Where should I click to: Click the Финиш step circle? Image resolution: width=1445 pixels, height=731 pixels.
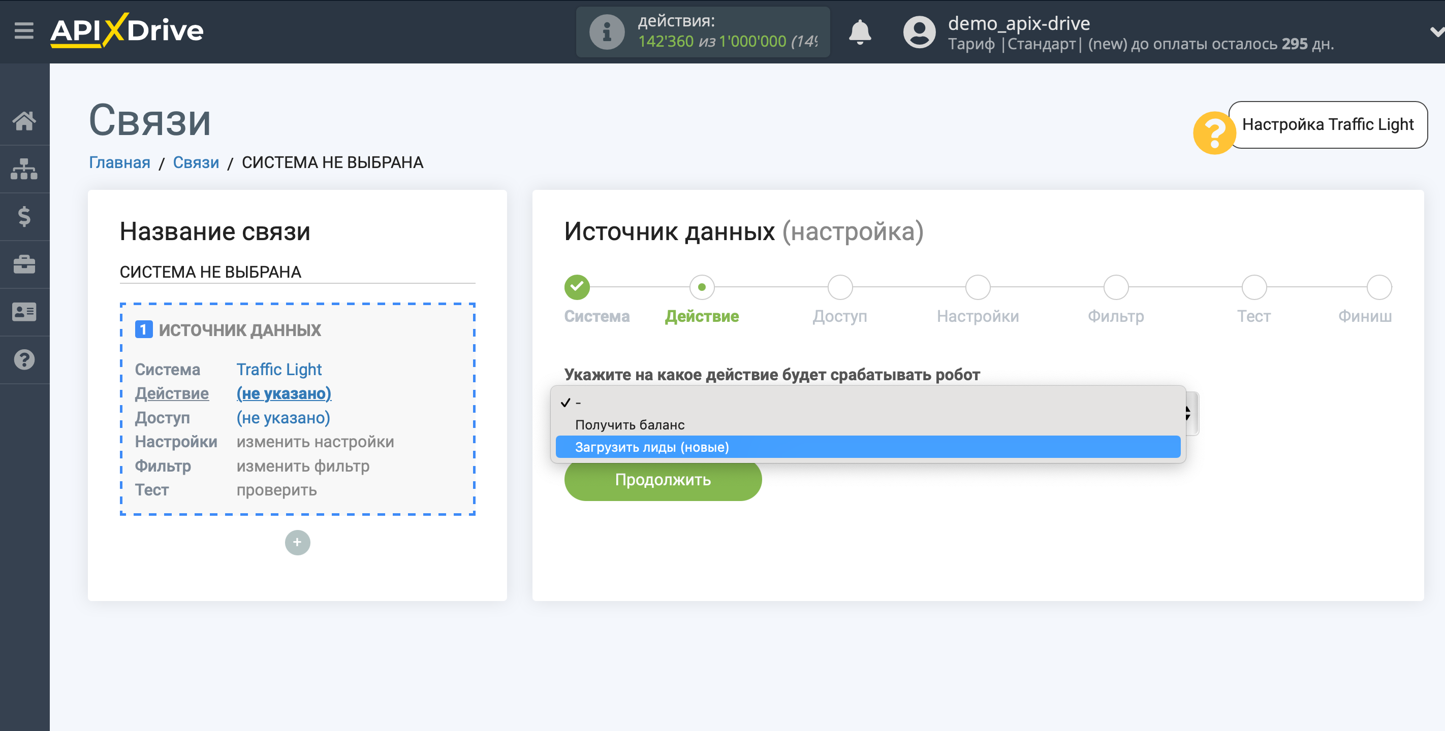[1379, 287]
